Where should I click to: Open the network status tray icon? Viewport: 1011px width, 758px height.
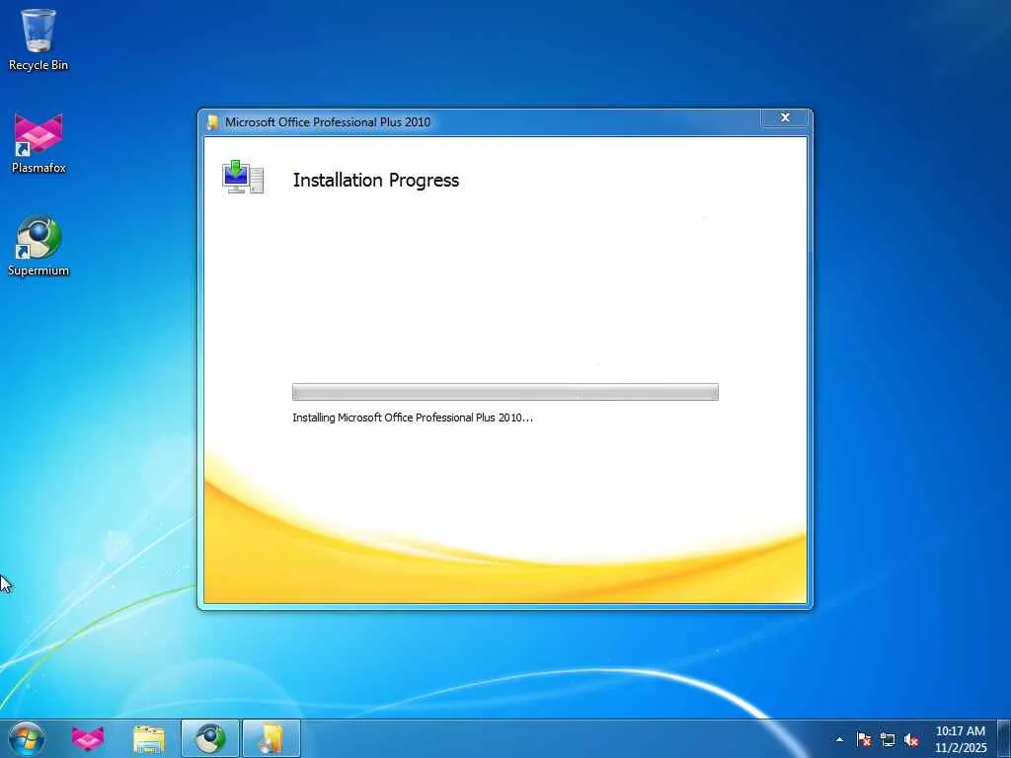[888, 739]
